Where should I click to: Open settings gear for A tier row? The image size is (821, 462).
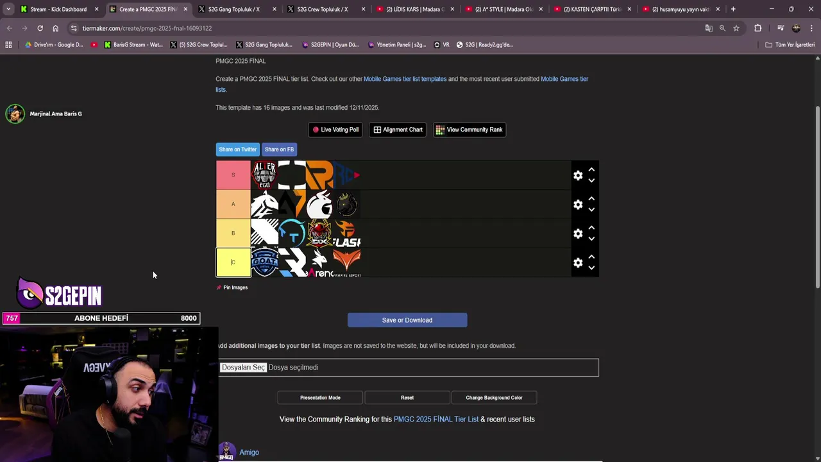coord(578,205)
